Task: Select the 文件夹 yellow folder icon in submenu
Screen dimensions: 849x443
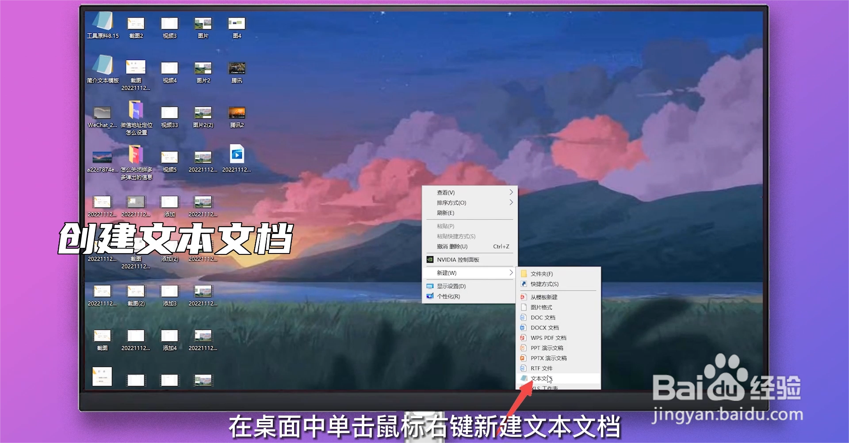Action: click(x=524, y=274)
